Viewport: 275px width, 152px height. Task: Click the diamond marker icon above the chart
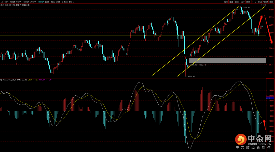pyautogui.click(x=262, y=5)
